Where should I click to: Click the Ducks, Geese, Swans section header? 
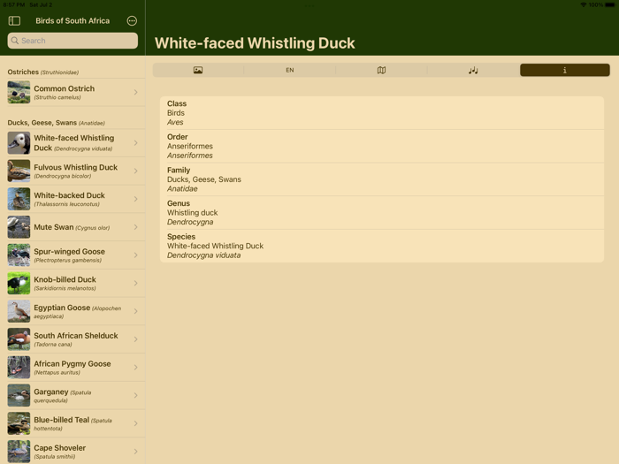click(x=56, y=123)
